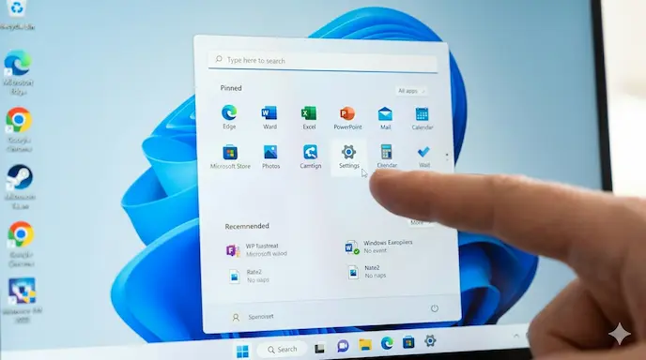Open Excel from the Start menu
Viewport: 646px width, 360px height.
pyautogui.click(x=309, y=118)
